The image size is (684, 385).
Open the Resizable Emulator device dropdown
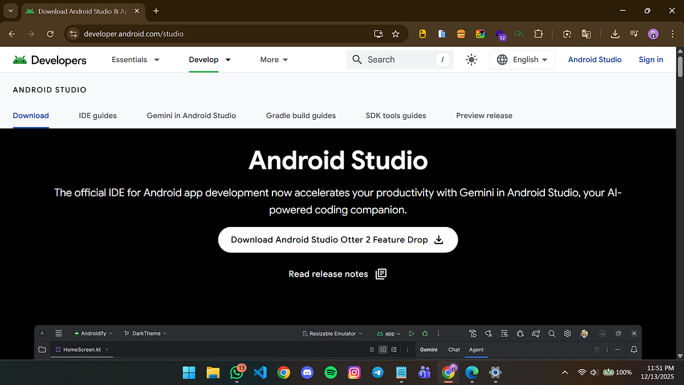[x=332, y=334]
